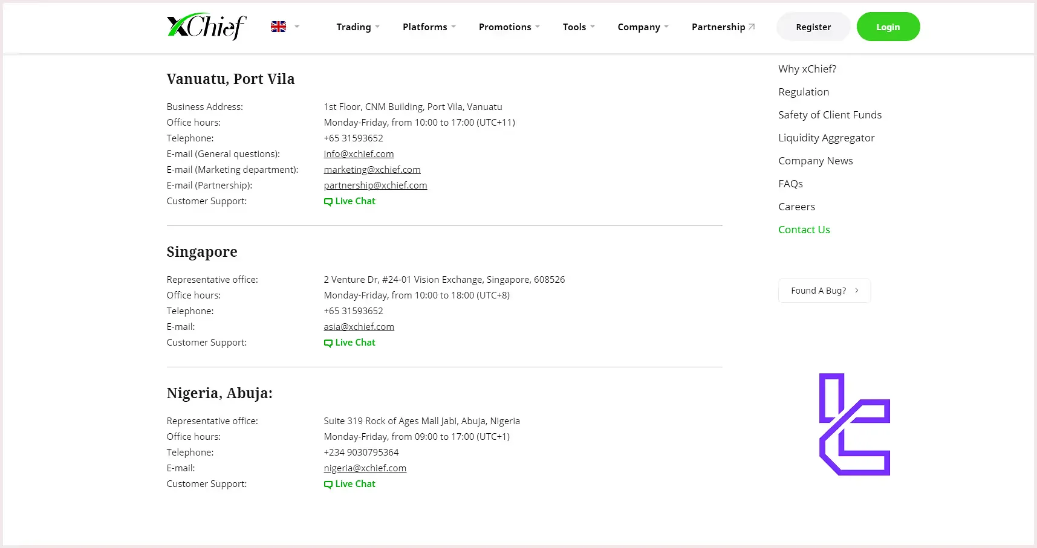Open the FAQs page
The height and width of the screenshot is (548, 1037).
(x=790, y=184)
